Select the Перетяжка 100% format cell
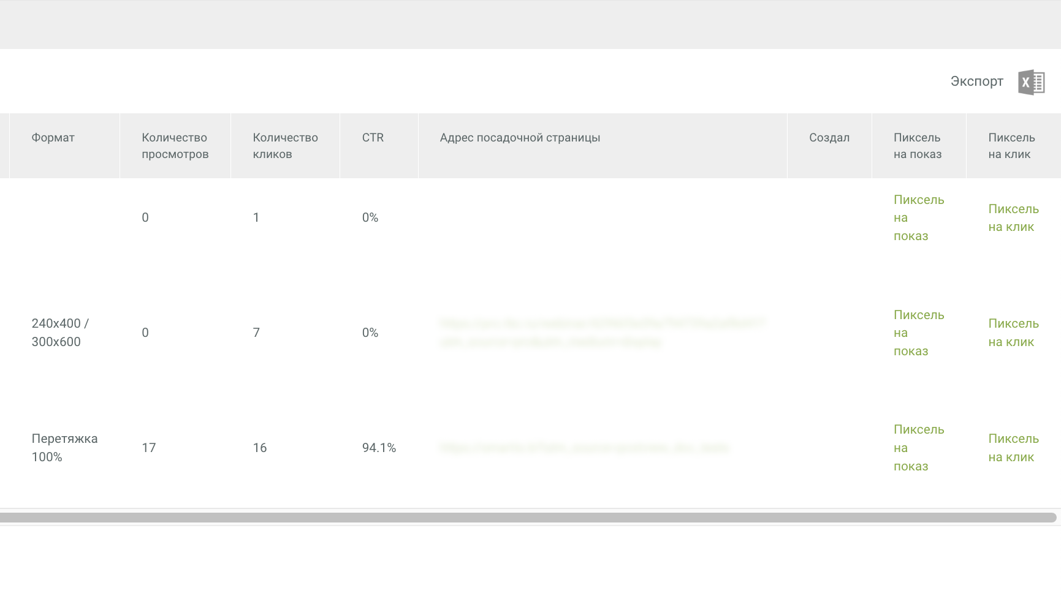The image size is (1061, 607). (x=64, y=448)
